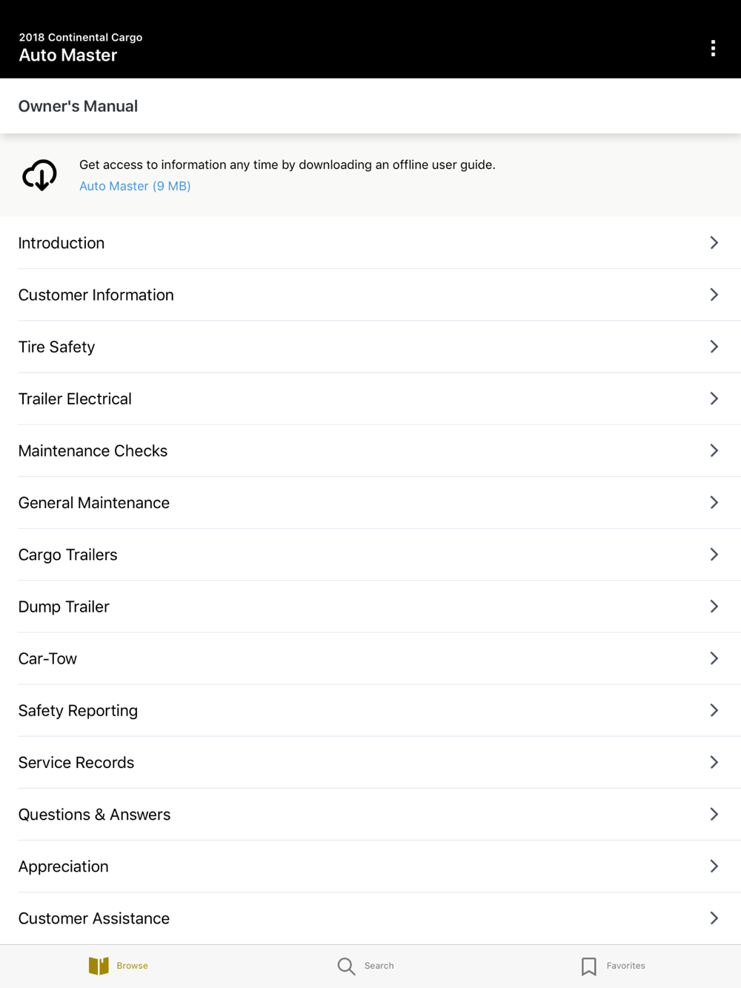View Service Records section
The image size is (741, 988).
76,762
